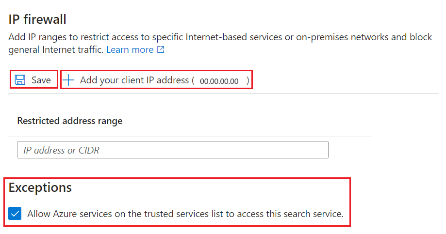
Task: Click the 00.00.00.00 client IP value
Action: [x=219, y=81]
